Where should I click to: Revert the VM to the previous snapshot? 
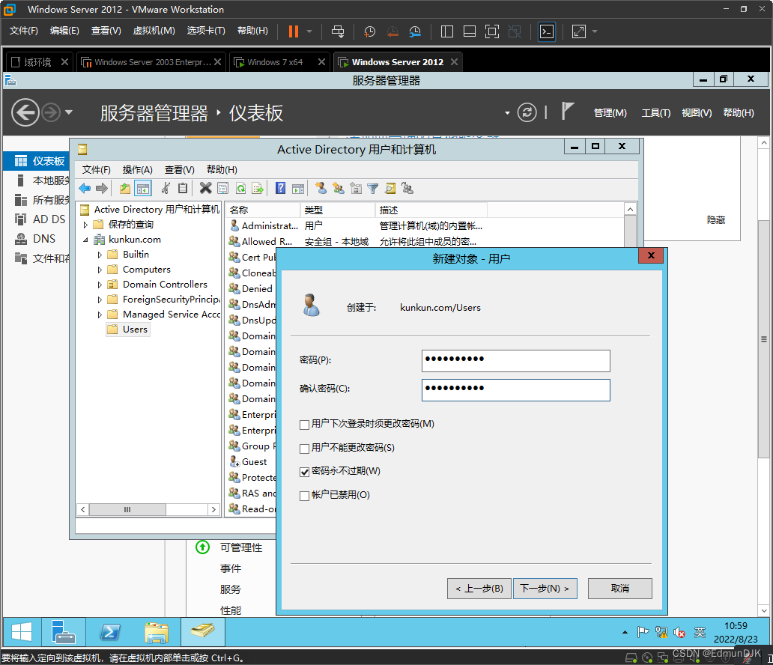click(392, 31)
